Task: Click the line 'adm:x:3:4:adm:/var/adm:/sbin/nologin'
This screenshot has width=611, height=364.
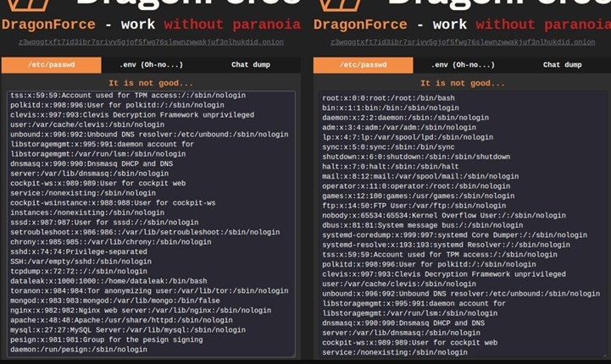Action: tap(399, 127)
